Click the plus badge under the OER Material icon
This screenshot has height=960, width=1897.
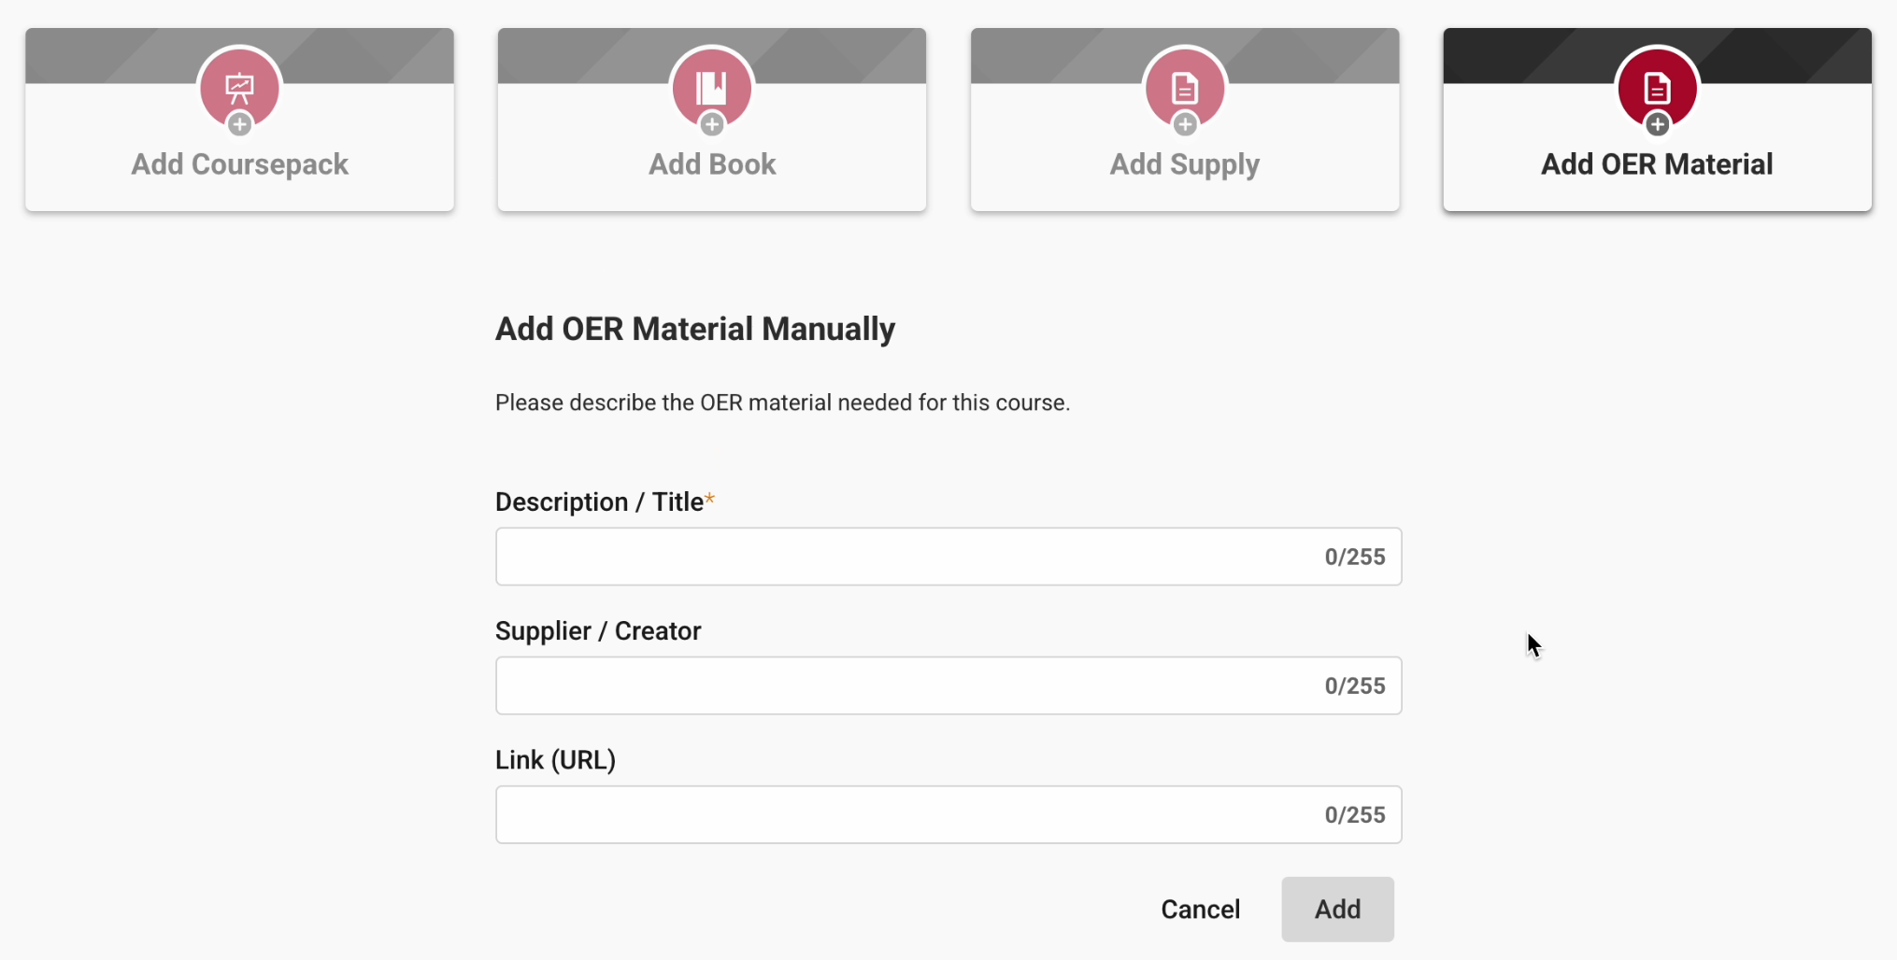point(1658,124)
